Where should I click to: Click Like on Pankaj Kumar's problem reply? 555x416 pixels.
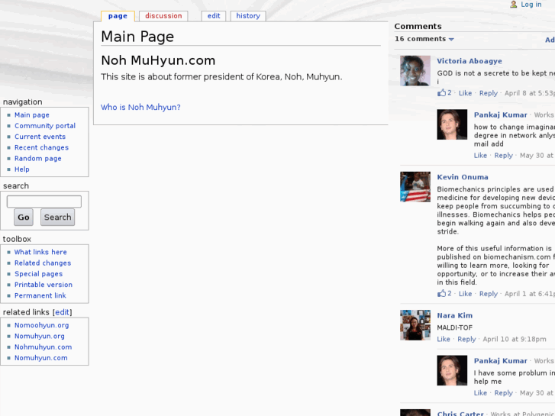pos(480,393)
